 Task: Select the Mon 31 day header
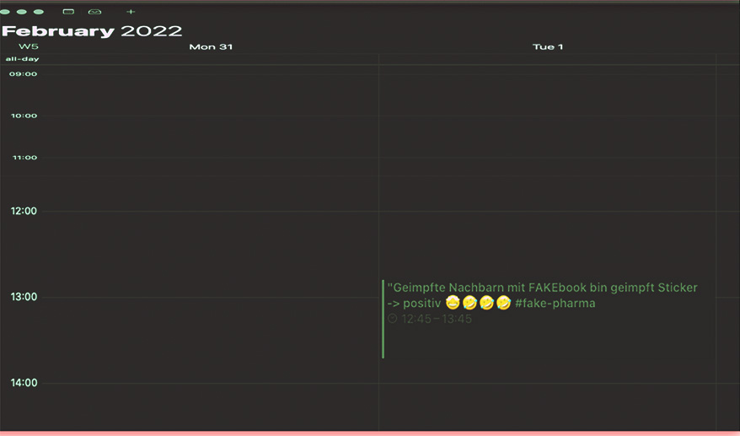(x=211, y=46)
